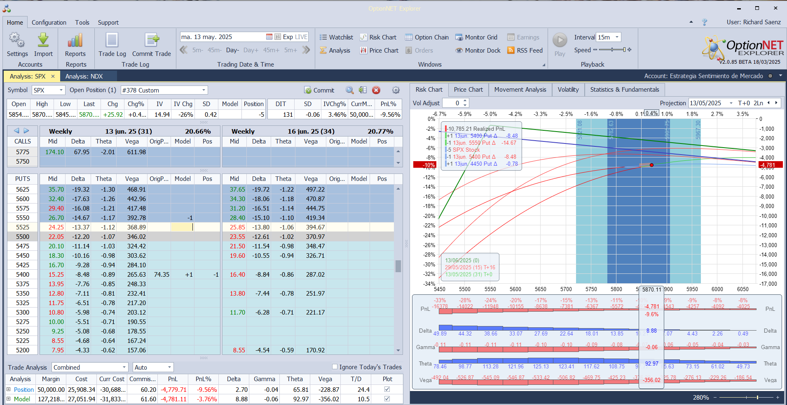This screenshot has height=405, width=787.
Task: Expand the Model analysis row
Action: pyautogui.click(x=8, y=398)
